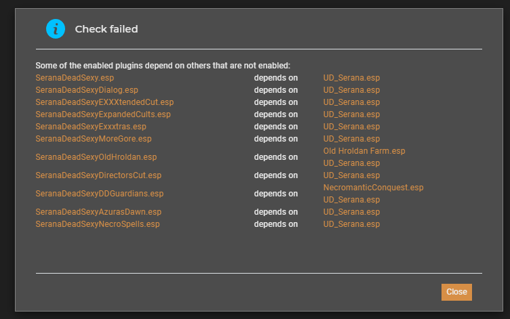This screenshot has height=319, width=510.
Task: Open SeranaDeadSexy.esp plugin link
Action: tap(75, 78)
